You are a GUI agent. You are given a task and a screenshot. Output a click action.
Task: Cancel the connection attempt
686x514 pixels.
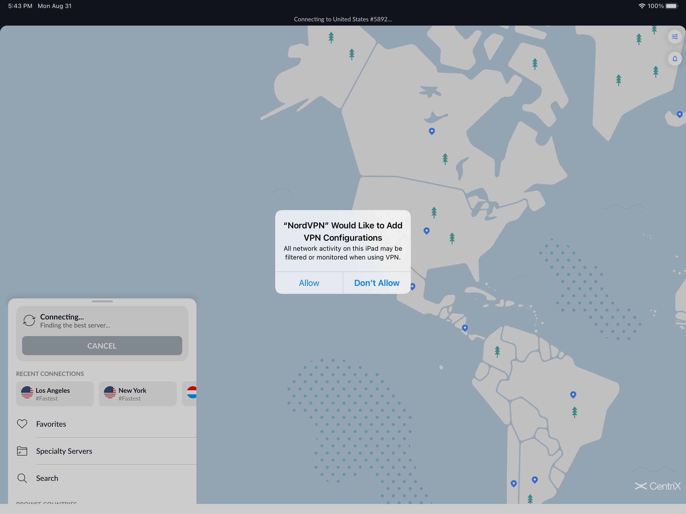(x=102, y=346)
